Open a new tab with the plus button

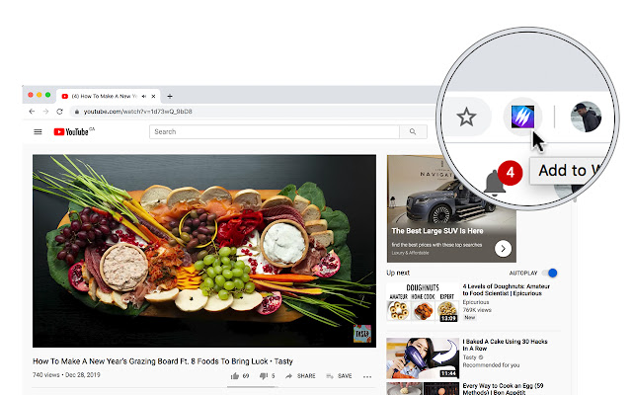coord(170,97)
